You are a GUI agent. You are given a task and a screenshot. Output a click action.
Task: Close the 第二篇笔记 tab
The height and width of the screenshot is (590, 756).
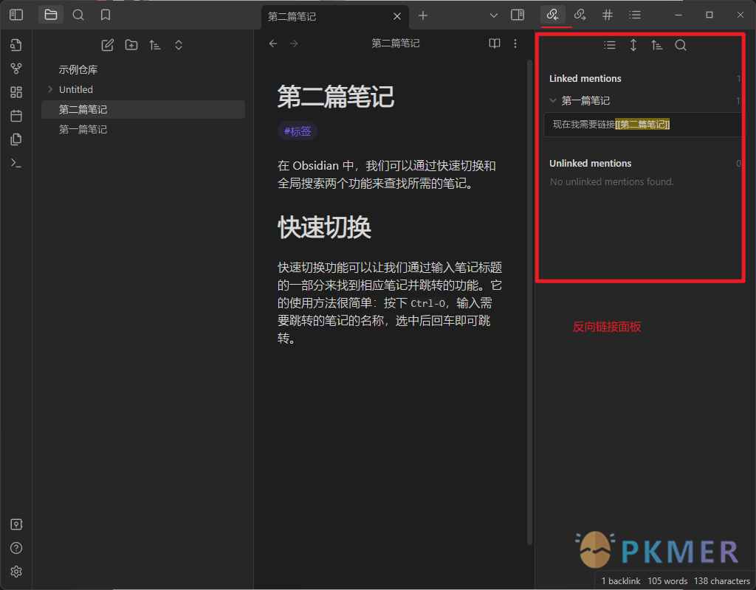396,16
